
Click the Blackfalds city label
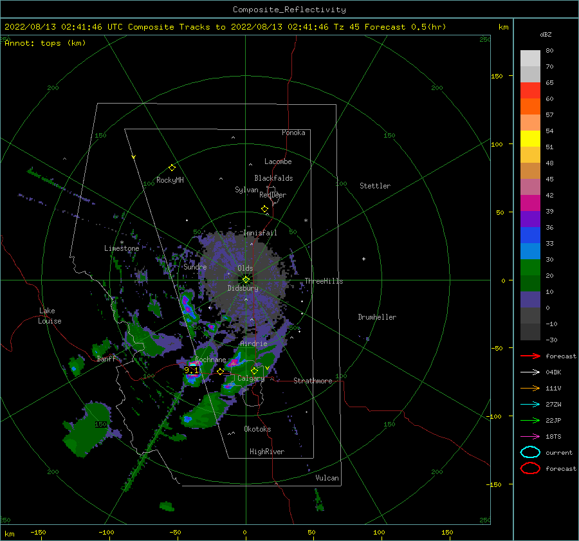(273, 178)
